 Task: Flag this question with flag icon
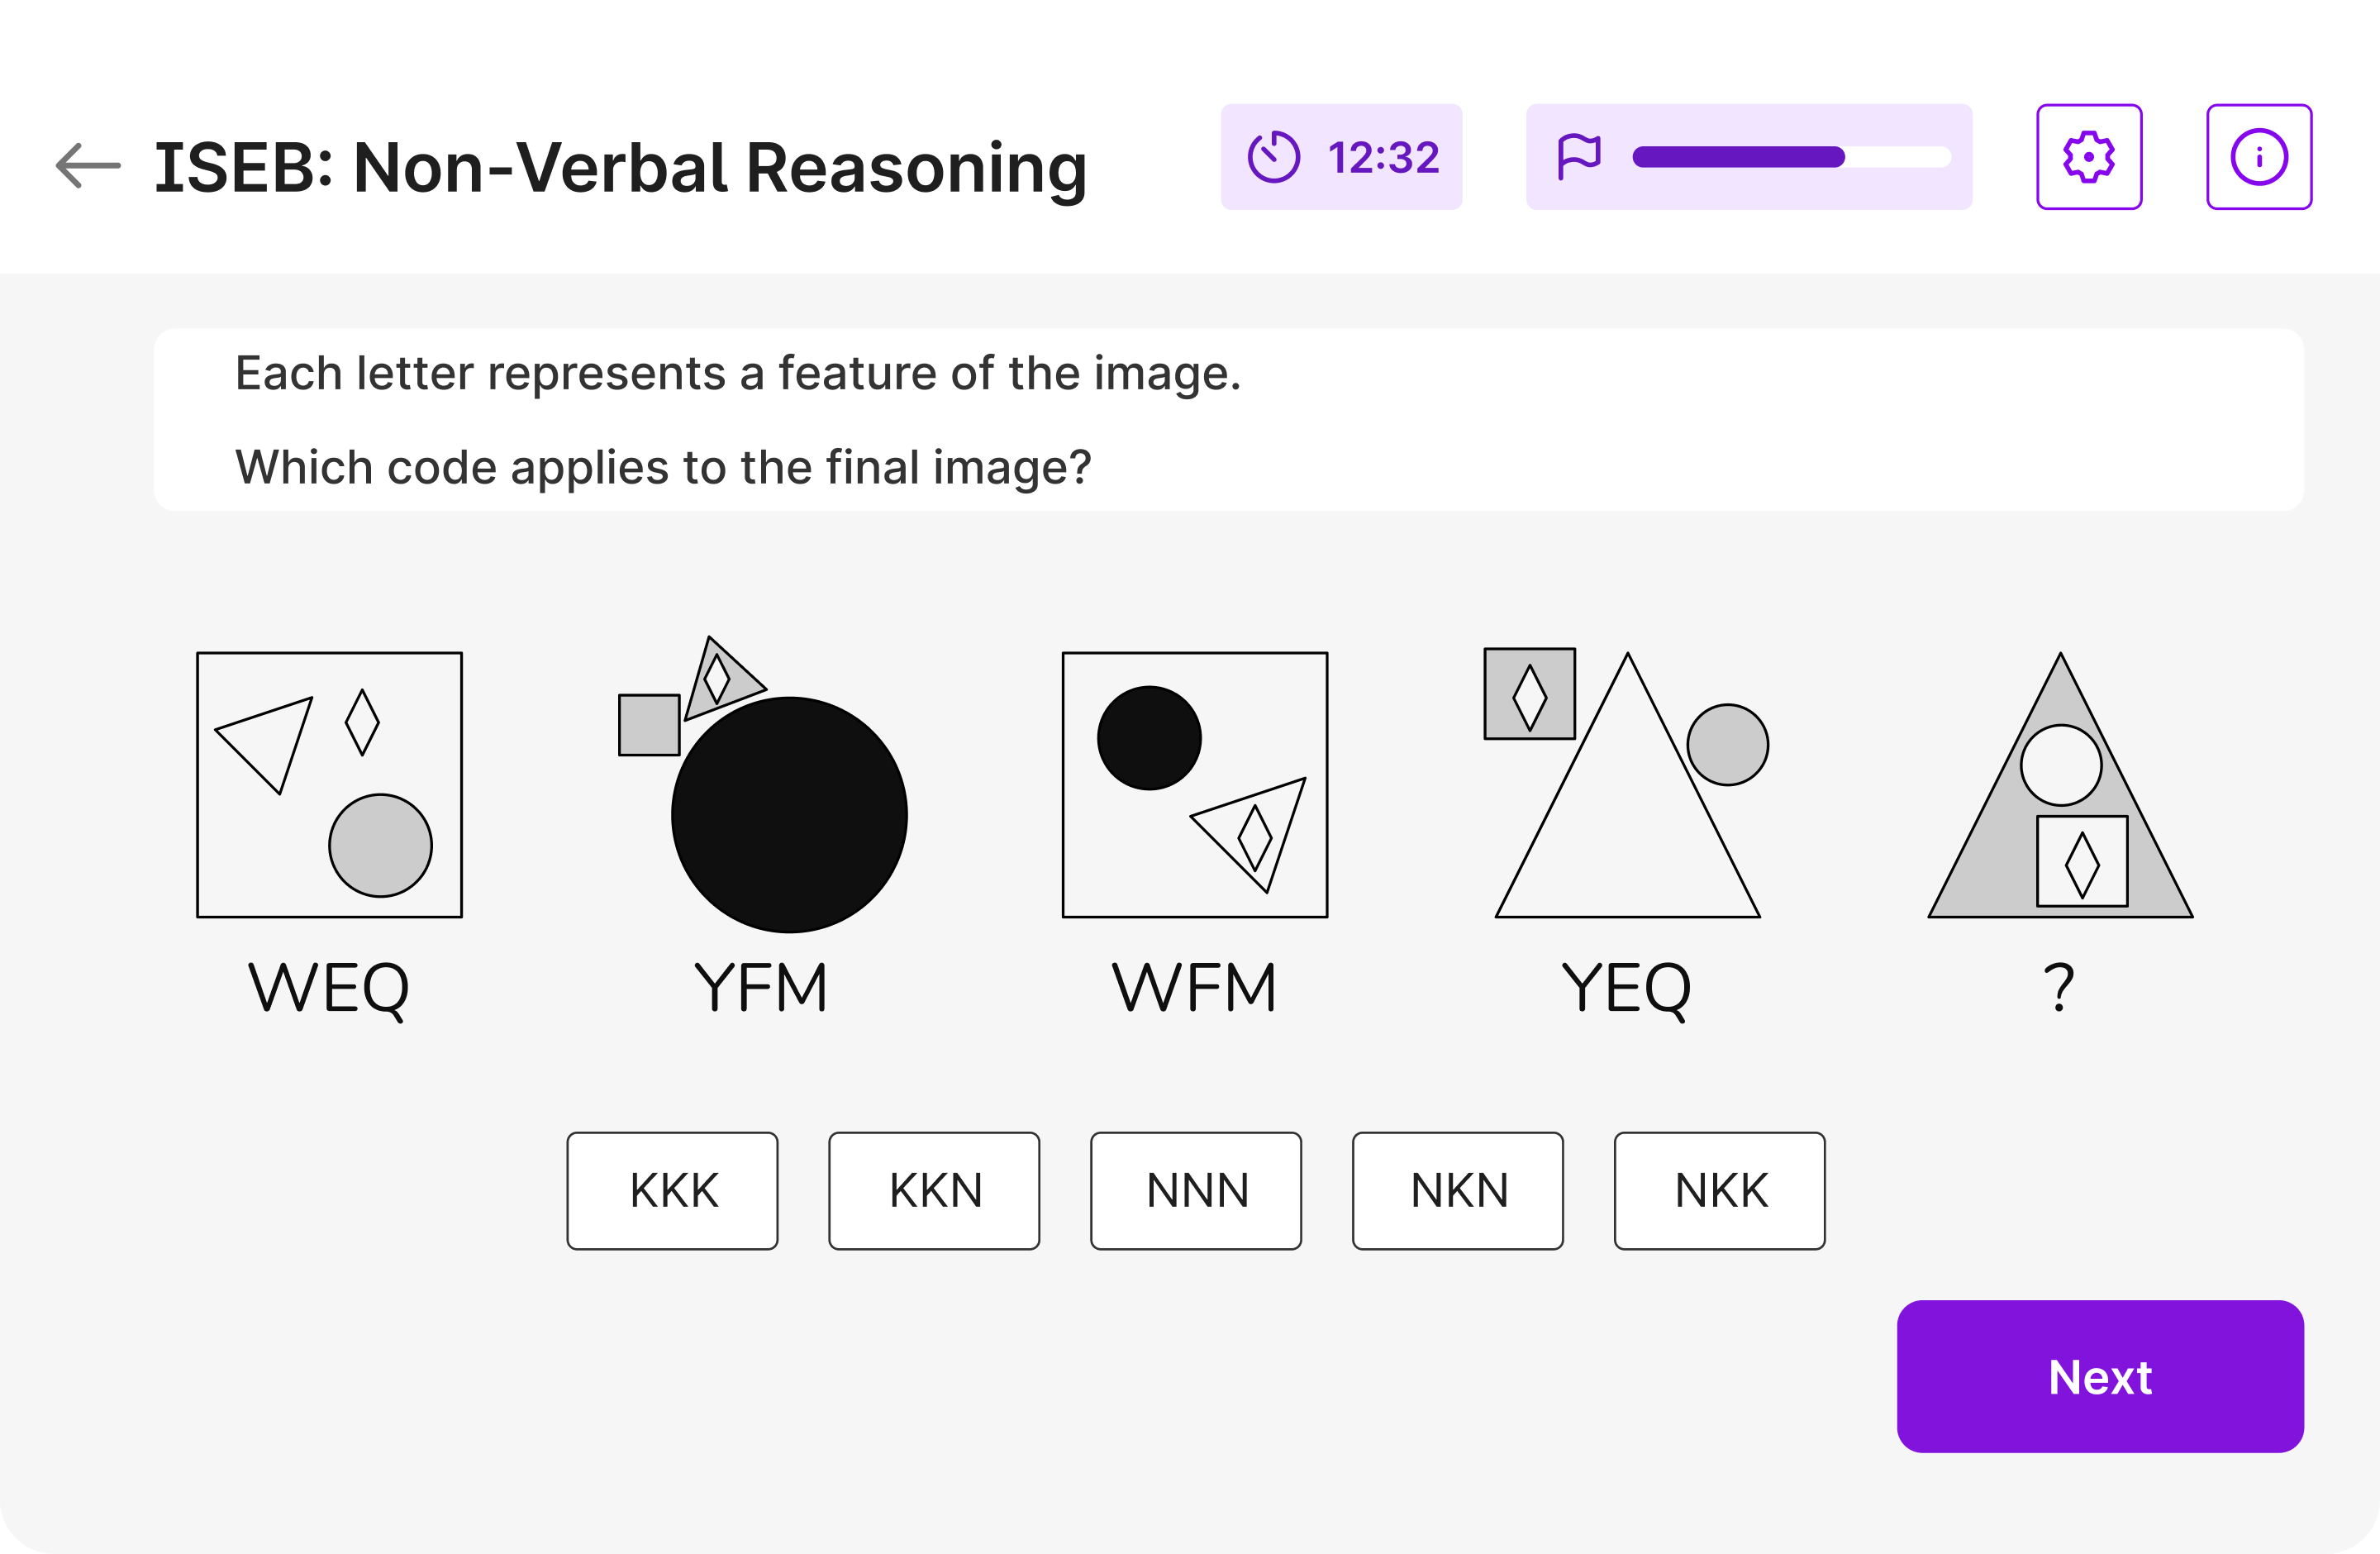(x=1579, y=157)
